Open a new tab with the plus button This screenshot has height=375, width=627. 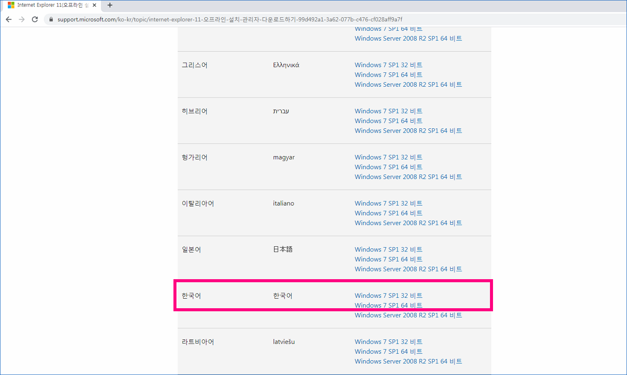coord(110,5)
